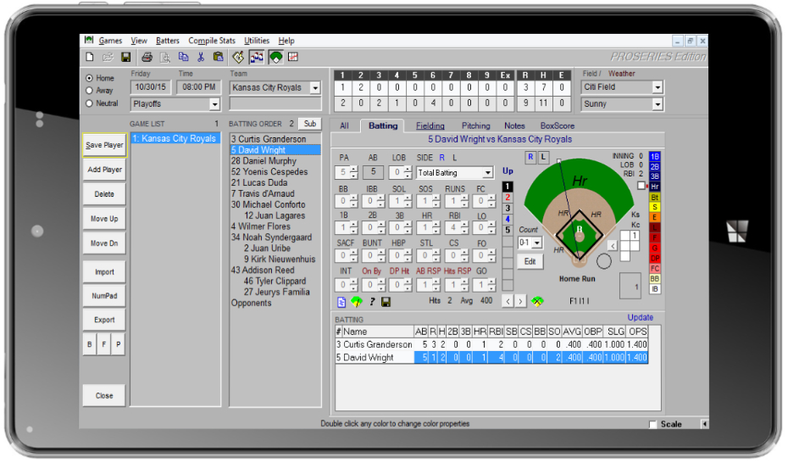788x463 pixels.
Task: Click the crossed-bats field icon beside arrows
Action: (x=537, y=302)
